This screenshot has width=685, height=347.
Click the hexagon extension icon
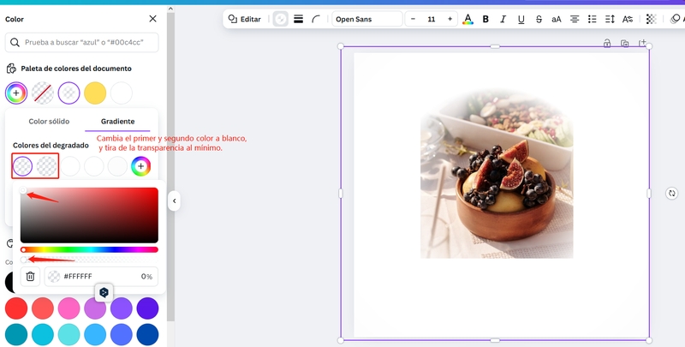(x=104, y=292)
